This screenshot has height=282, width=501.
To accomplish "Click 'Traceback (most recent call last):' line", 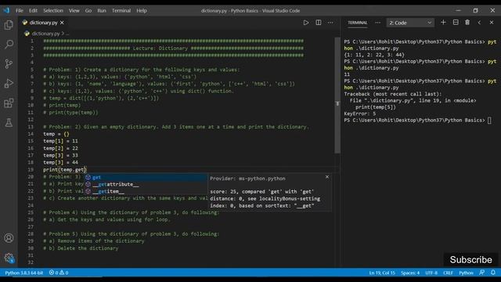I will [393, 94].
